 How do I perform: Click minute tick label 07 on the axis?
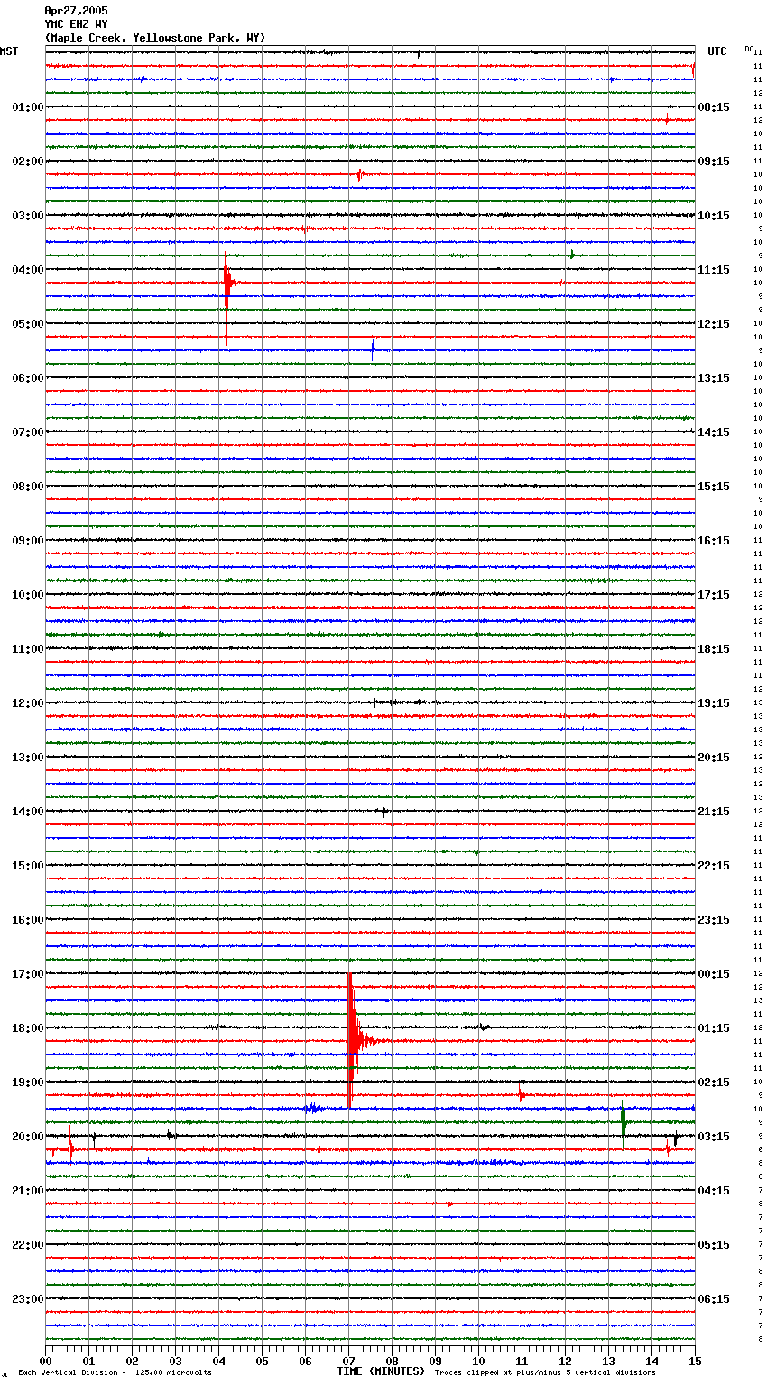(348, 1361)
